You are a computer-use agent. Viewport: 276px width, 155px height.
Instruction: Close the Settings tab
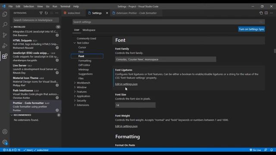107,13
